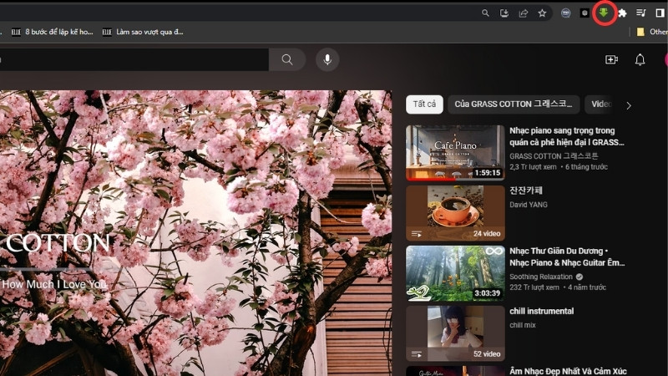The width and height of the screenshot is (668, 376).
Task: Click inside the YouTube search box
Action: (x=134, y=59)
